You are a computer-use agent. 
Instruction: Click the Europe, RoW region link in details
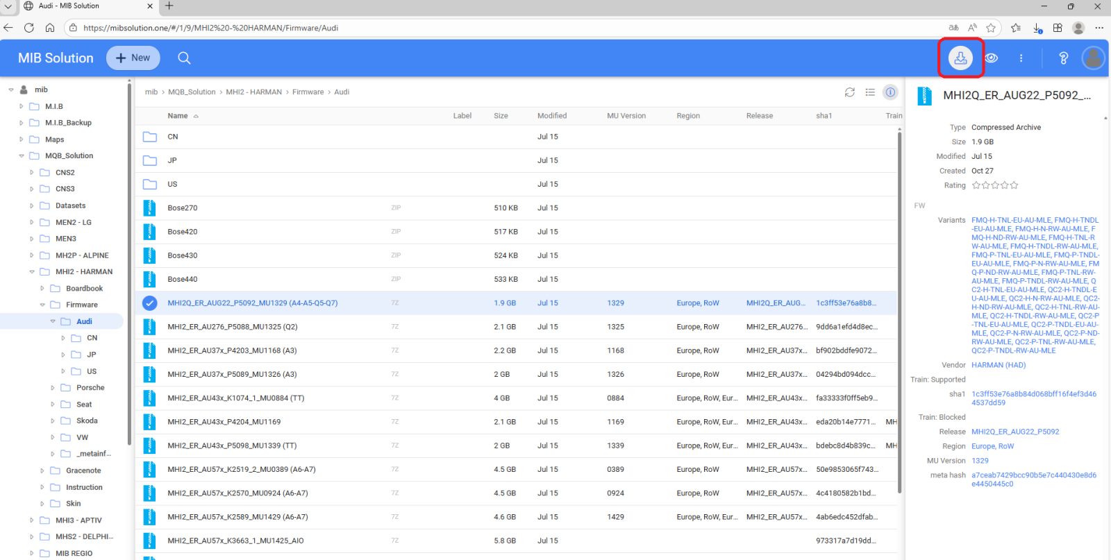pyautogui.click(x=992, y=446)
